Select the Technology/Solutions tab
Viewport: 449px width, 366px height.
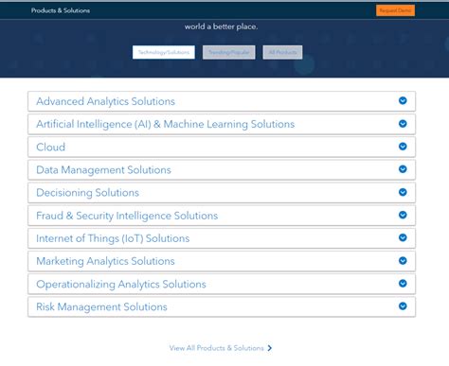coord(164,52)
